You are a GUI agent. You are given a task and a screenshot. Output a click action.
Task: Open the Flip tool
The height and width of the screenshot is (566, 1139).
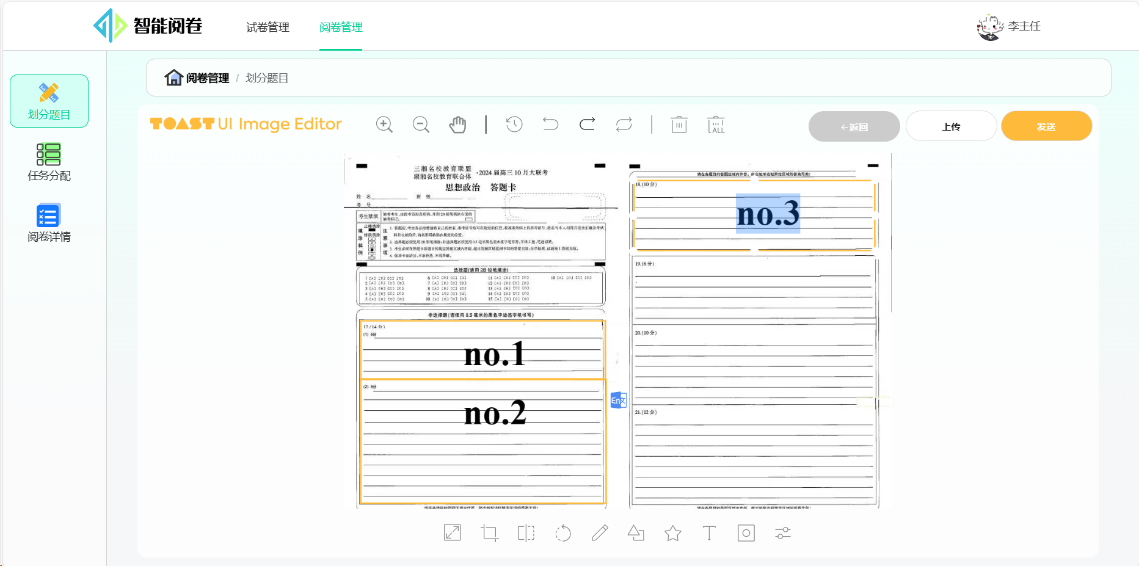click(x=526, y=533)
